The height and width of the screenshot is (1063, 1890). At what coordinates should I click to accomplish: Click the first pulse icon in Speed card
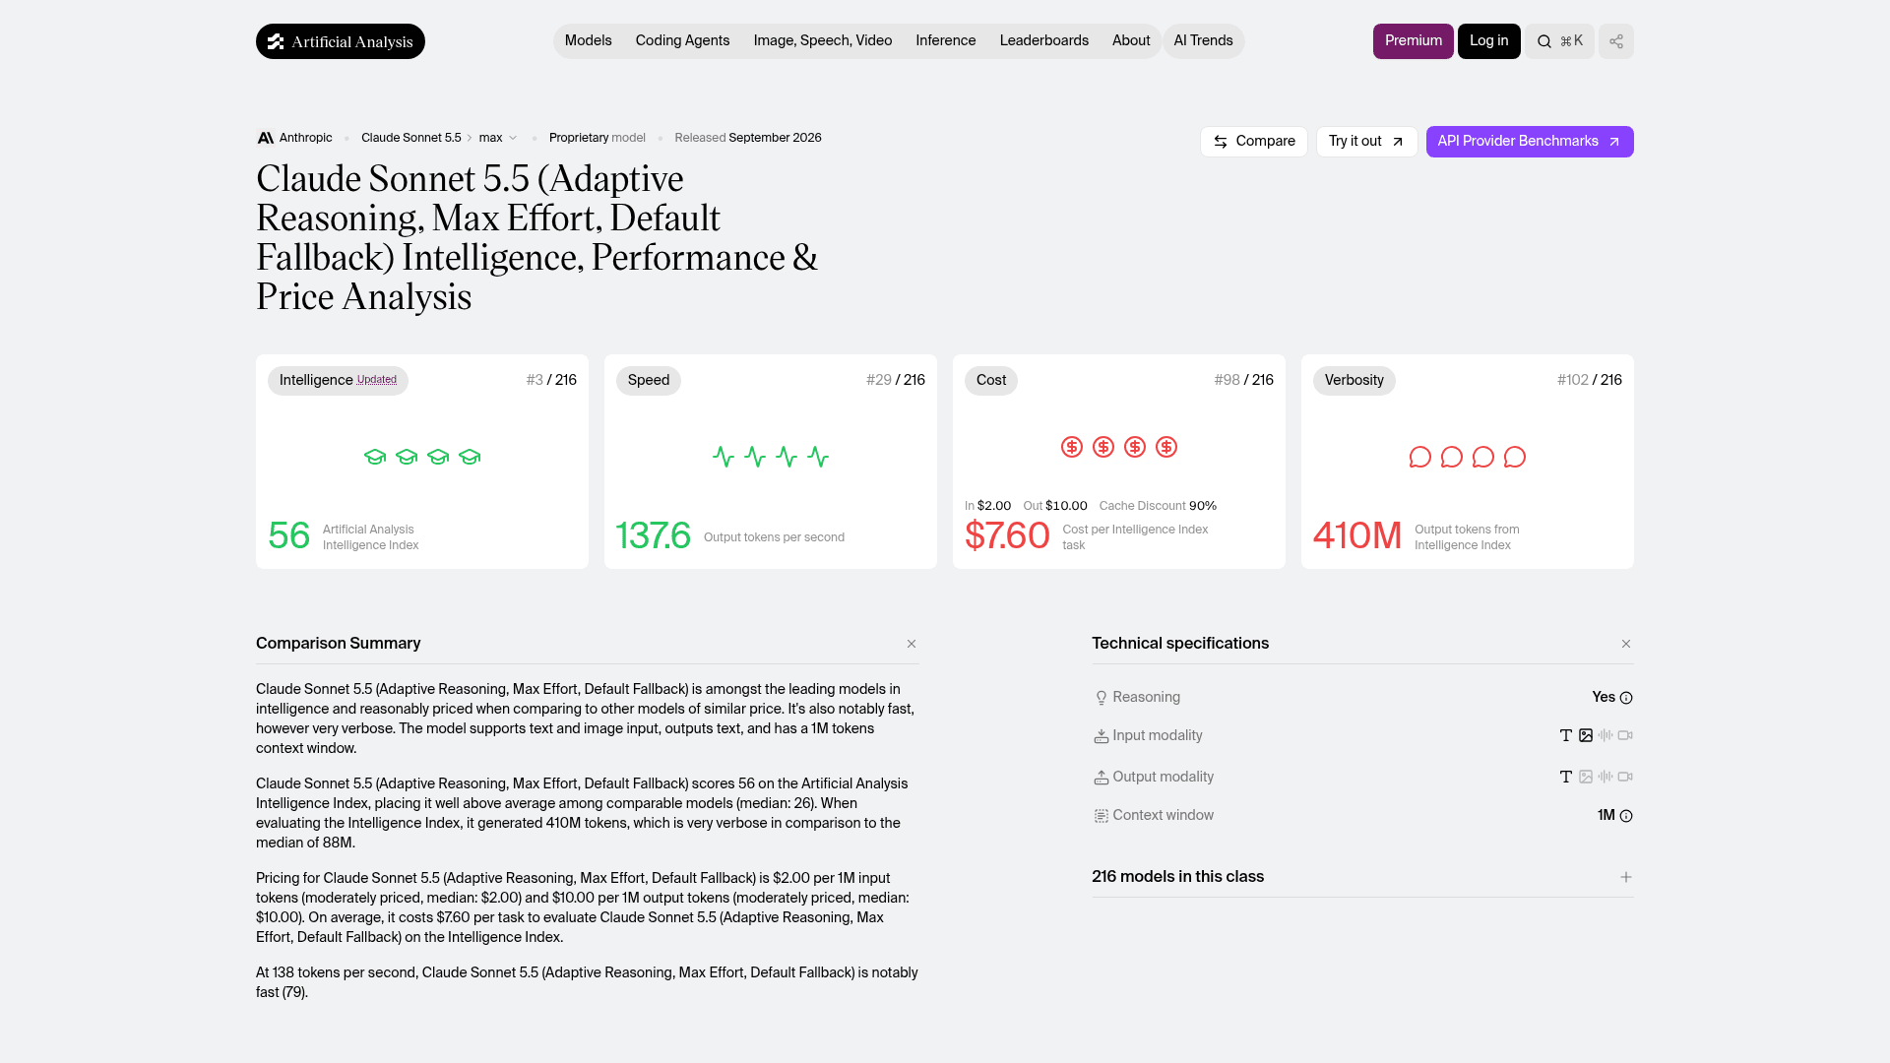pos(724,457)
